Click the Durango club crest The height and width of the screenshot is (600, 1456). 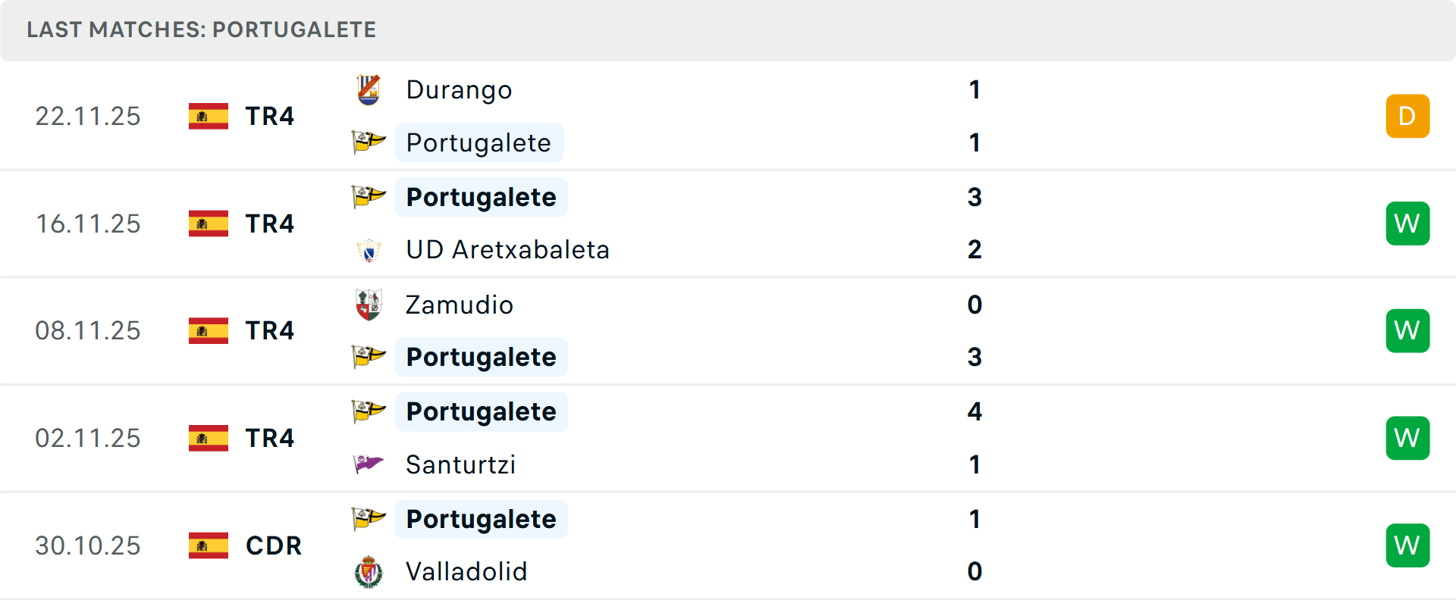coord(369,89)
